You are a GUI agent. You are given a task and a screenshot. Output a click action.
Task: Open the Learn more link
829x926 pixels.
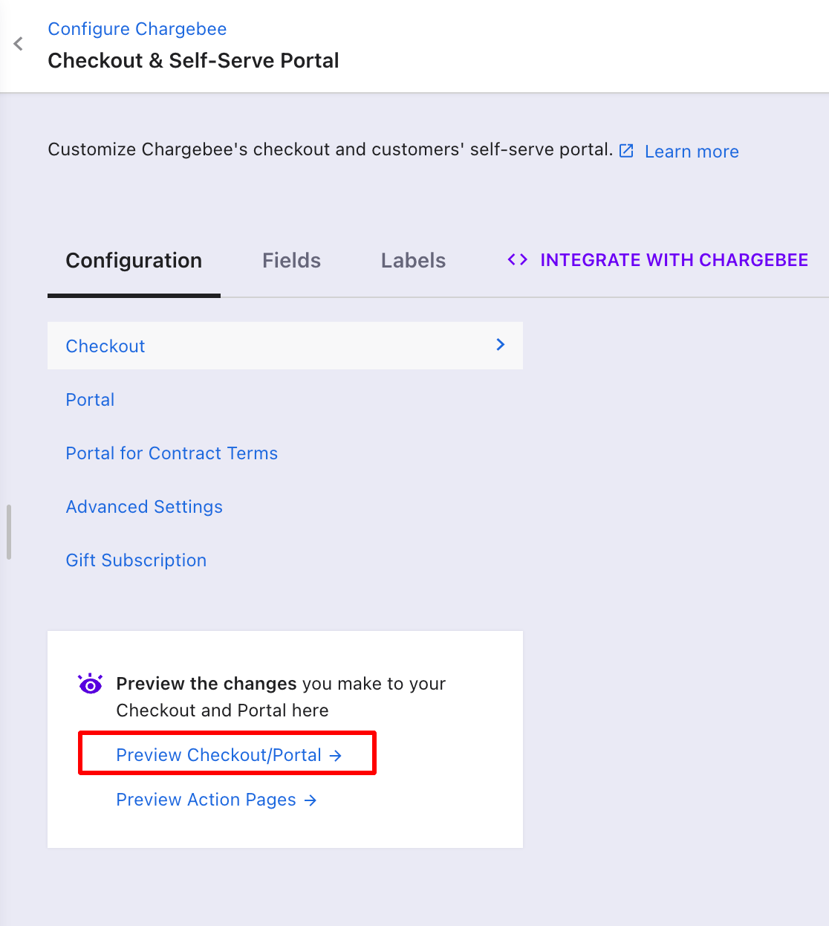(x=692, y=152)
